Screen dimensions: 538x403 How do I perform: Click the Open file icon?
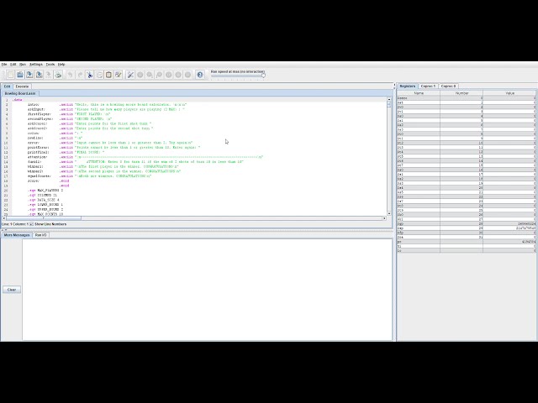19,75
